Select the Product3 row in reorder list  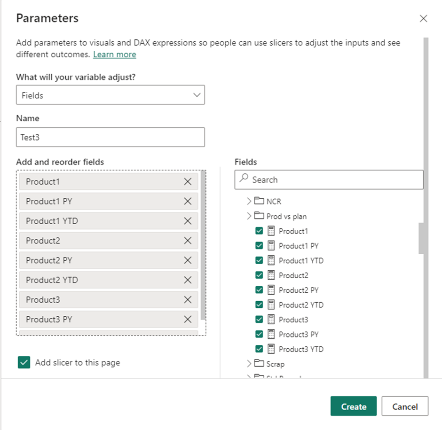click(109, 300)
